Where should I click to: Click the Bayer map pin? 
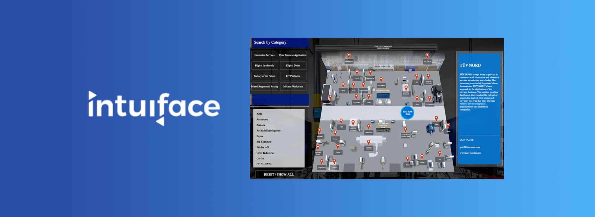coord(417,98)
